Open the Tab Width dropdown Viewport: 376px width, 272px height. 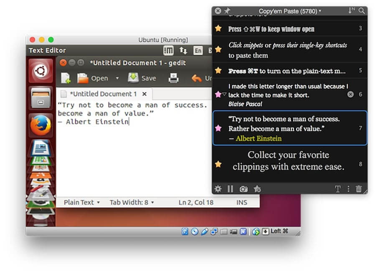pyautogui.click(x=132, y=203)
